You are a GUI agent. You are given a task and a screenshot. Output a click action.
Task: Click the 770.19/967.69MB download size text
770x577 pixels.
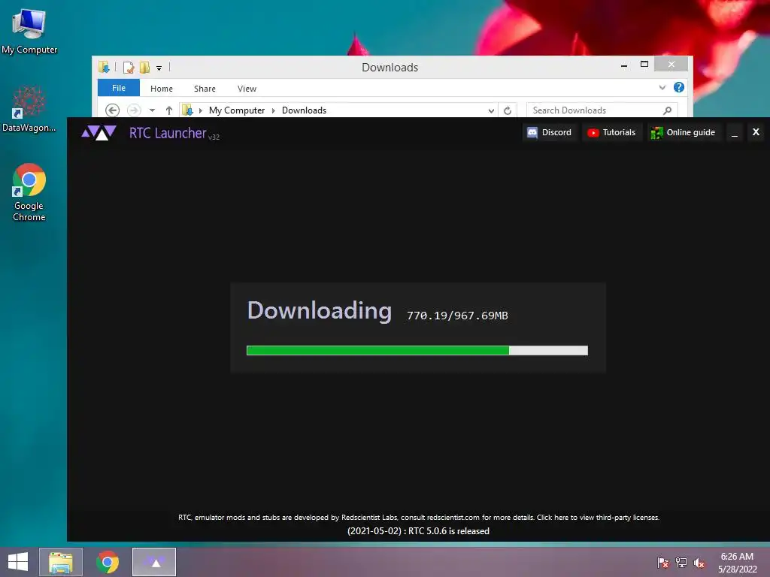(x=457, y=316)
